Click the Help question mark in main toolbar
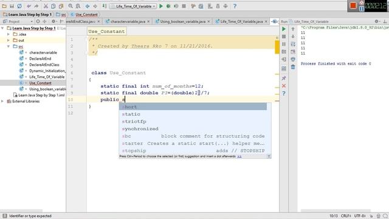Viewport: 389px width, 219px height. tap(235, 6)
